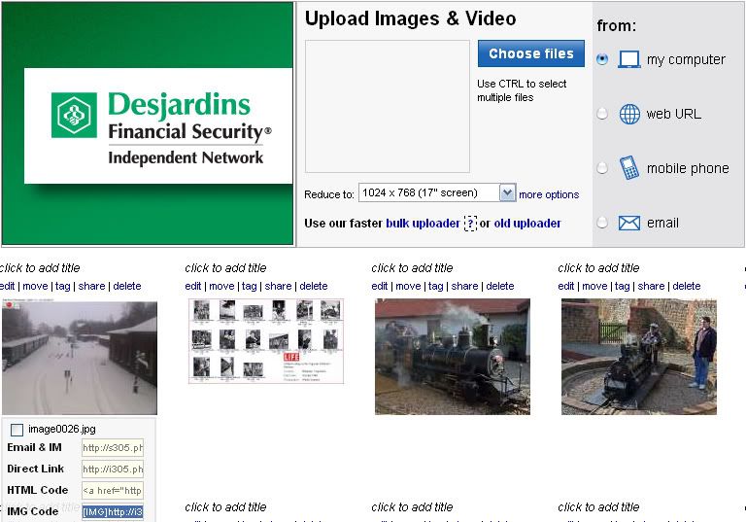Open the black steam locomotive thumbnail

coord(453,356)
